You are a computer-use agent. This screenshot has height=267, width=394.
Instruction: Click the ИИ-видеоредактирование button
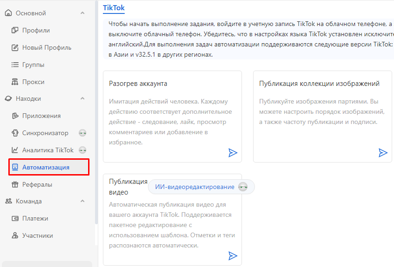[201, 187]
